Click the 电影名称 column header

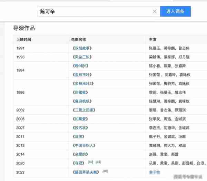tap(79, 39)
